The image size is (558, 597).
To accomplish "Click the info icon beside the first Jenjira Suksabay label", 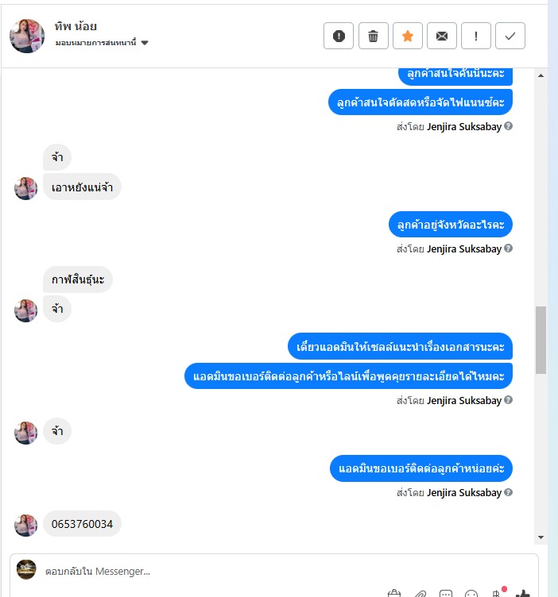I will click(x=508, y=126).
